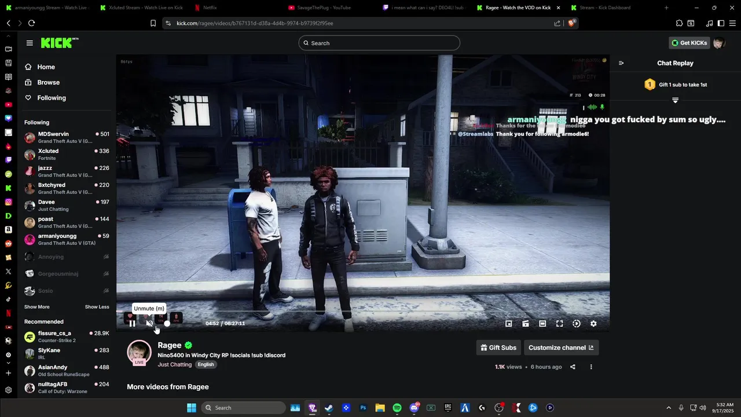Unmute the video with speaker icon

pyautogui.click(x=149, y=324)
